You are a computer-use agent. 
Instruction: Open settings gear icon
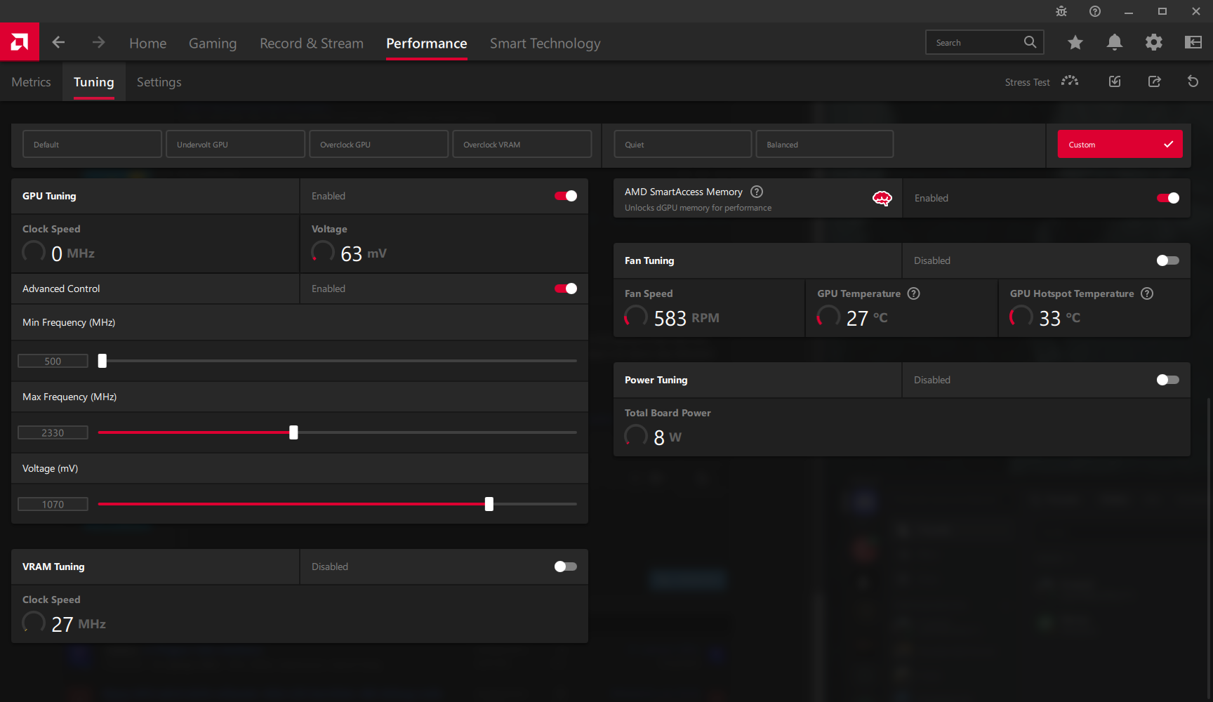click(x=1153, y=43)
